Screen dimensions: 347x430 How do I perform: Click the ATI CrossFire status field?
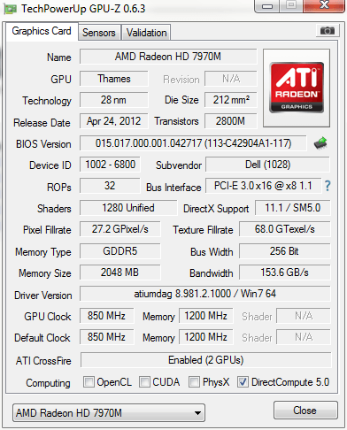(x=205, y=360)
